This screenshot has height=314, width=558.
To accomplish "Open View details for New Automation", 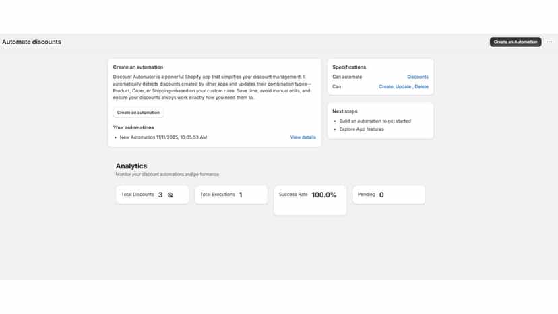I will coord(303,137).
